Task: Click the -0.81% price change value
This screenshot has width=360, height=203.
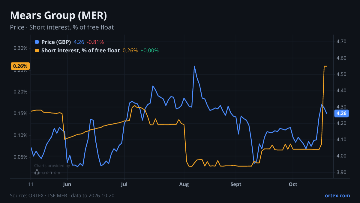Action: [x=95, y=42]
